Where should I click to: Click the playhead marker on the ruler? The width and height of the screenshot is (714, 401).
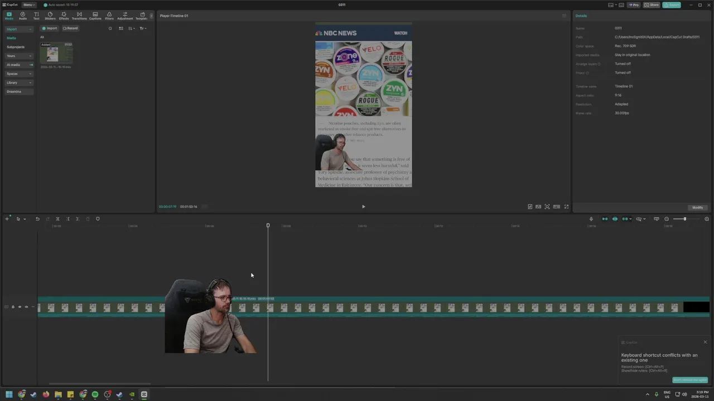[268, 226]
